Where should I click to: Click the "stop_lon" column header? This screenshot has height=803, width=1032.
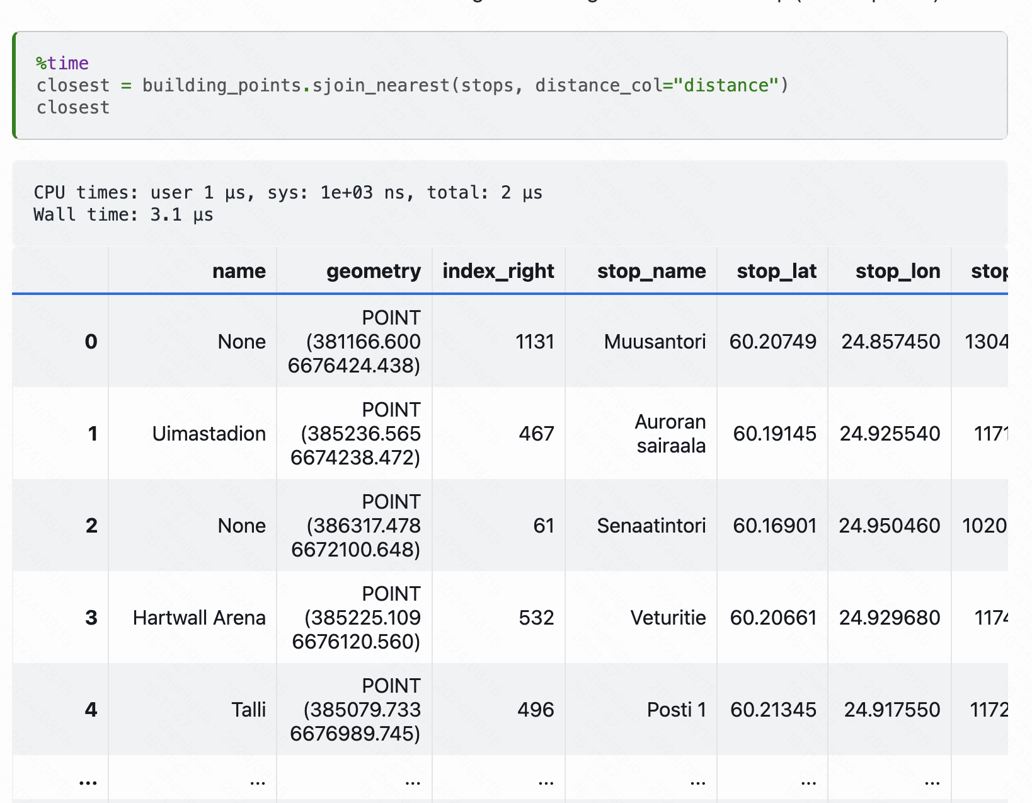(897, 271)
